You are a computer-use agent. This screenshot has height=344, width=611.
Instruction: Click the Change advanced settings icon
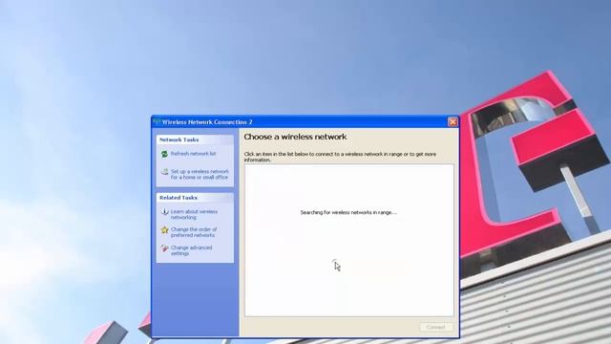164,248
